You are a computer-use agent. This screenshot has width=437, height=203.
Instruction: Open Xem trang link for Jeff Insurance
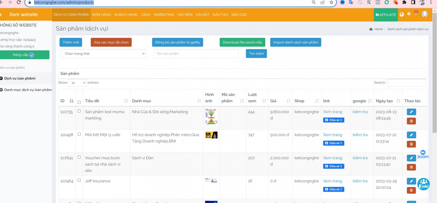333,181
